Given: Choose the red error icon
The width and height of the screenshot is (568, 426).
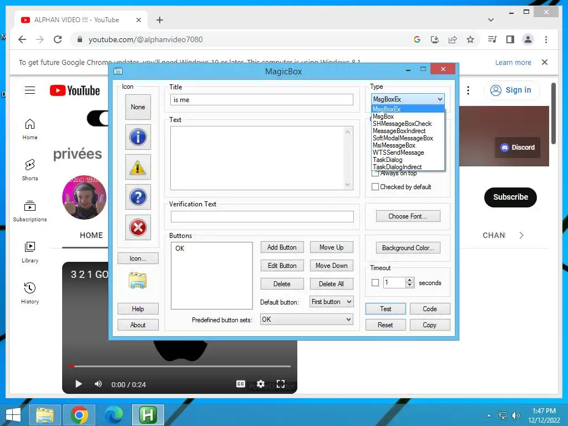Looking at the screenshot, I should pyautogui.click(x=138, y=227).
